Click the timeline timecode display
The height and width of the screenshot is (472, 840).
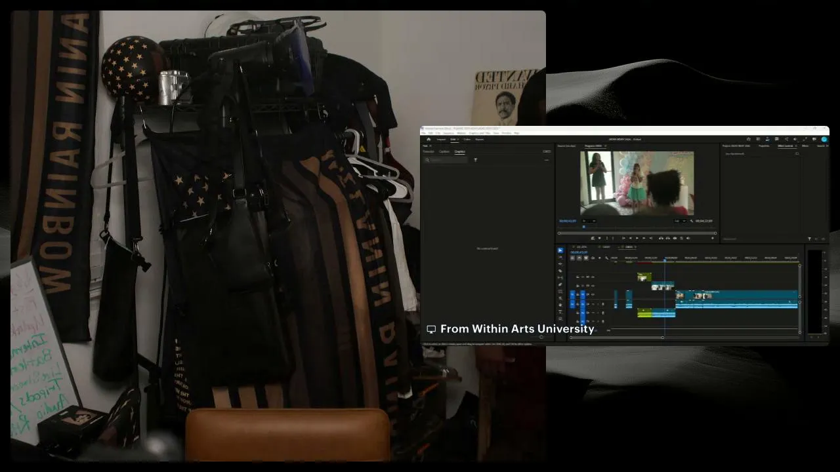pos(578,252)
